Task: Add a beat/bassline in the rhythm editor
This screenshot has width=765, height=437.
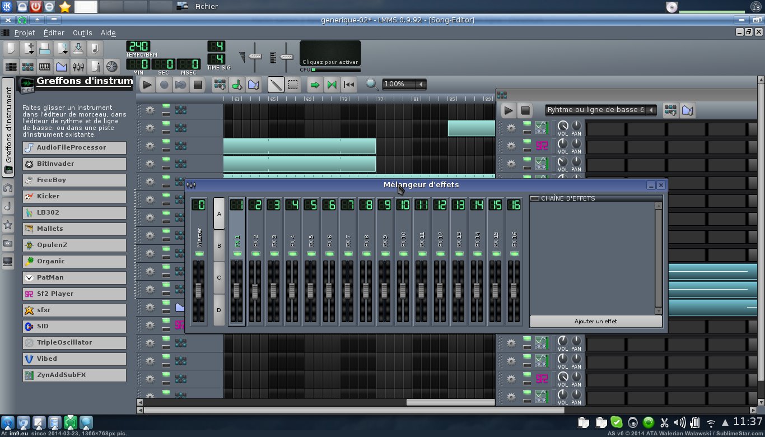Action: click(670, 110)
